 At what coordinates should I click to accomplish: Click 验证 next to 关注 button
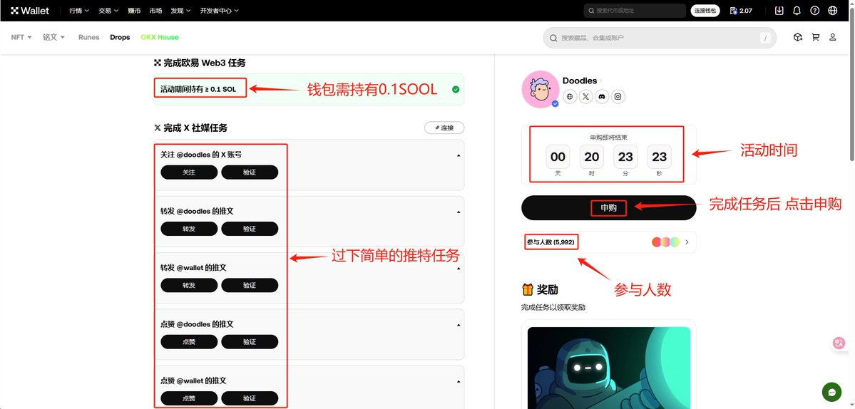[250, 172]
